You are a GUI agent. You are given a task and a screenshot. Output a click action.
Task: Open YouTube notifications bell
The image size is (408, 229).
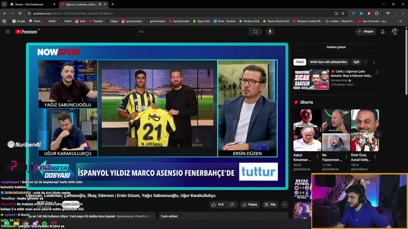pos(383,31)
